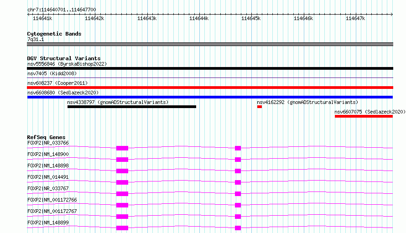Select the wide exon of transcript NM_148900
The height and width of the screenshot is (233, 406).
tap(122, 160)
